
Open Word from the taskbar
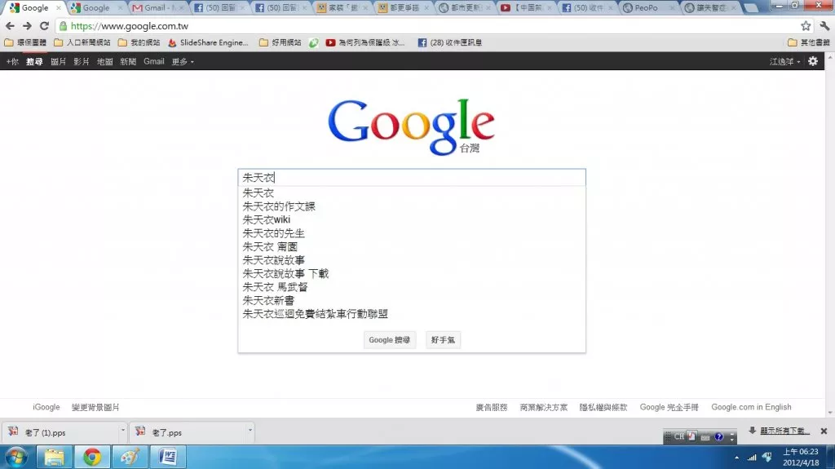pos(168,458)
